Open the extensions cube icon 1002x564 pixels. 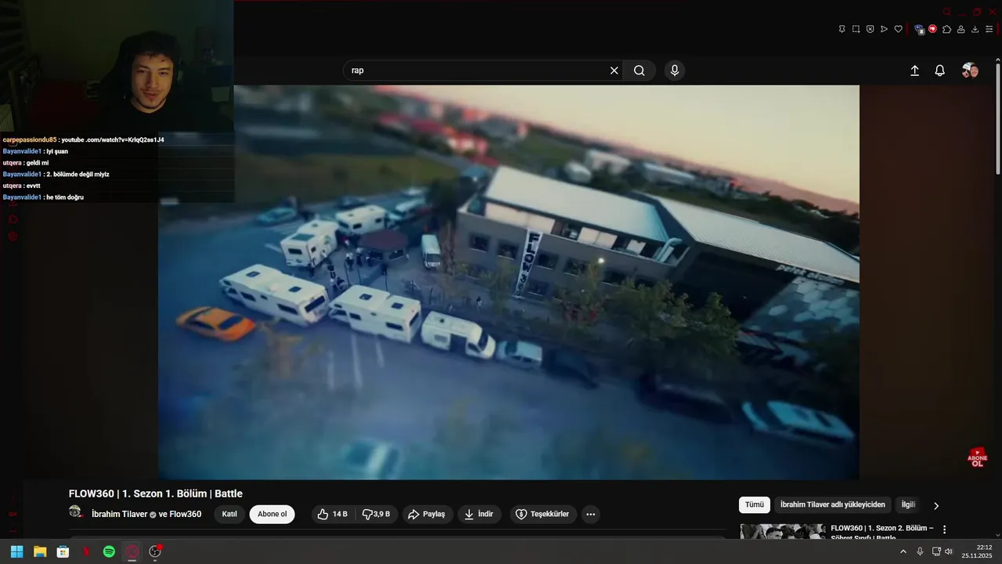pyautogui.click(x=946, y=29)
